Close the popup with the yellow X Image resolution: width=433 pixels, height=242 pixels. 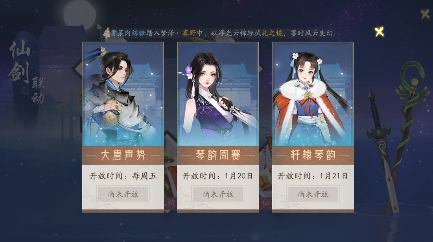380,32
